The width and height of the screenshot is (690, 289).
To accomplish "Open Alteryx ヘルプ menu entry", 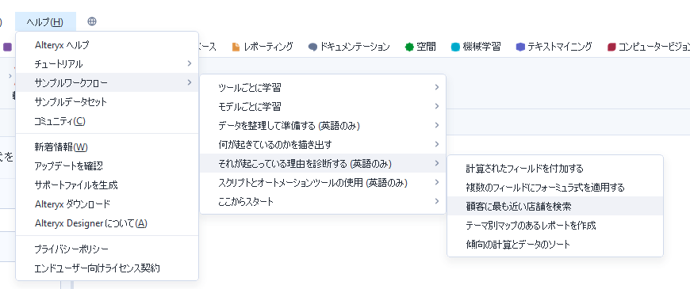I will [x=107, y=45].
